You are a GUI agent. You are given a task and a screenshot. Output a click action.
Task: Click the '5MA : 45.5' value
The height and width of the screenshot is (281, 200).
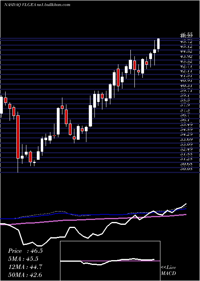pos(23,259)
